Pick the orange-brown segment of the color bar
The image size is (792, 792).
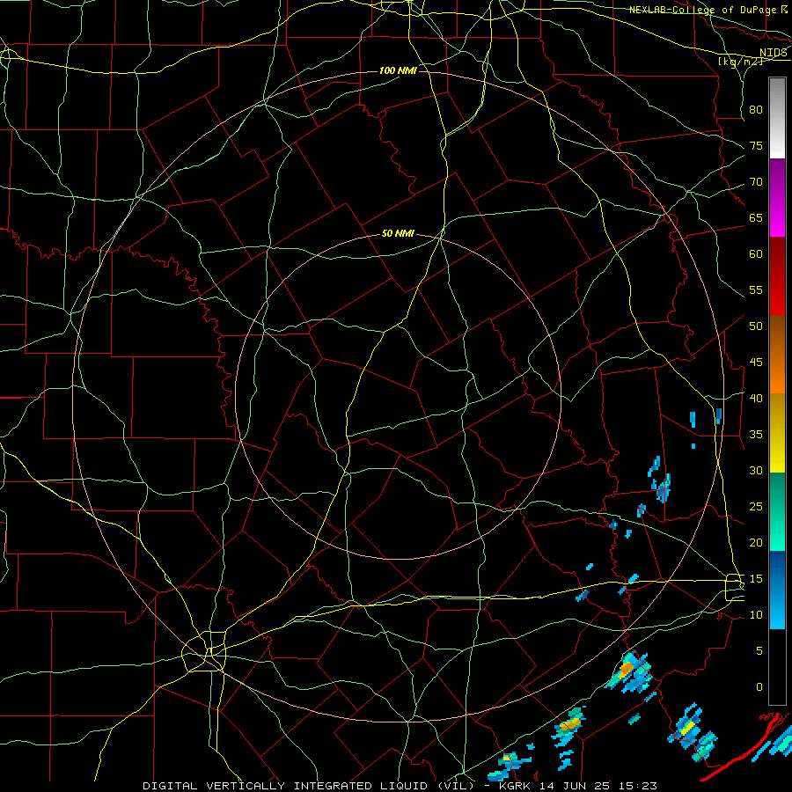[x=777, y=355]
